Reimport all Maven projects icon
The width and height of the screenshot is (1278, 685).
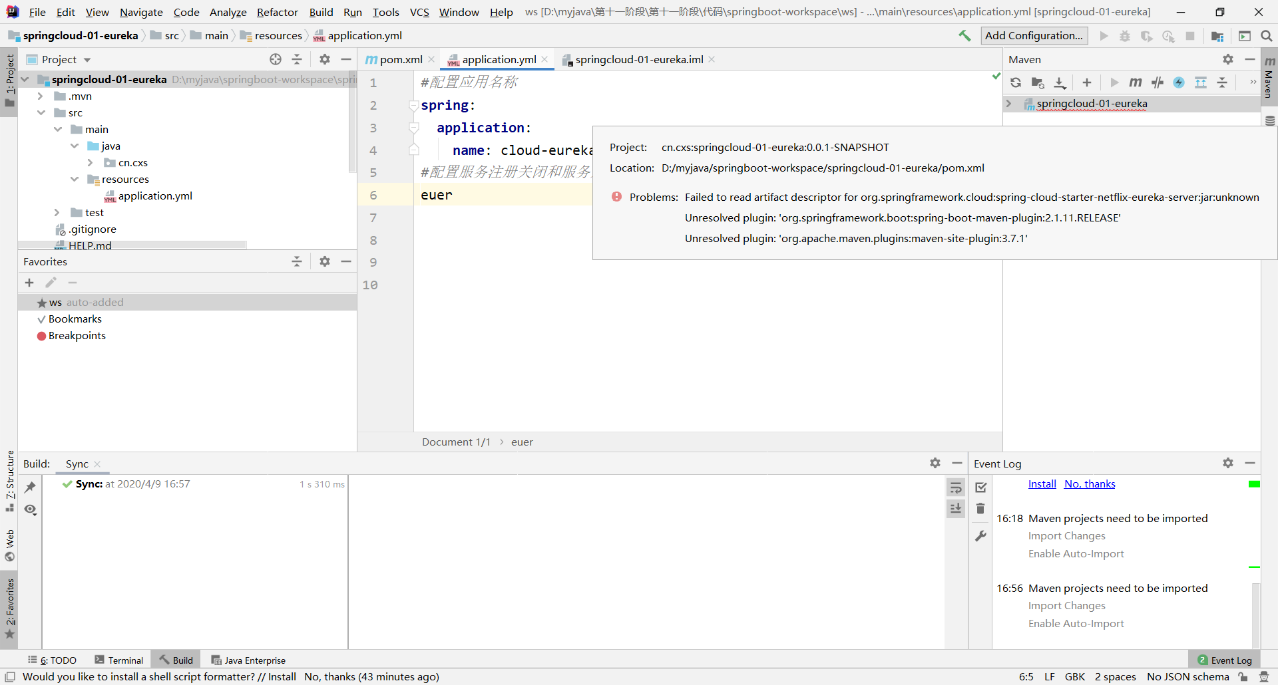[1016, 82]
